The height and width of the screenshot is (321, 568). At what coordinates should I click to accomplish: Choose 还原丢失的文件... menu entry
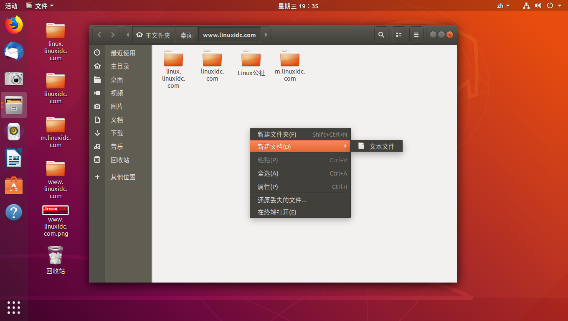point(300,200)
